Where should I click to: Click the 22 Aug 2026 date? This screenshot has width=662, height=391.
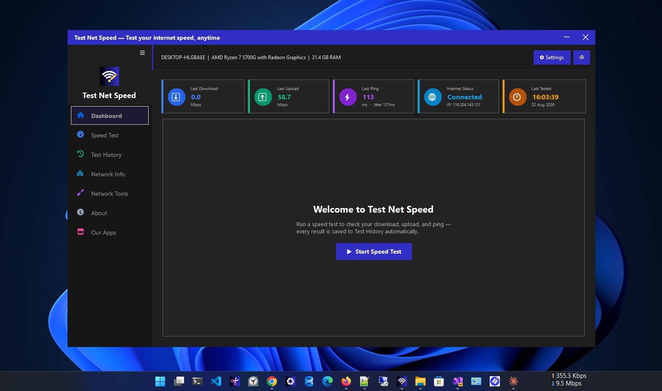(x=543, y=105)
